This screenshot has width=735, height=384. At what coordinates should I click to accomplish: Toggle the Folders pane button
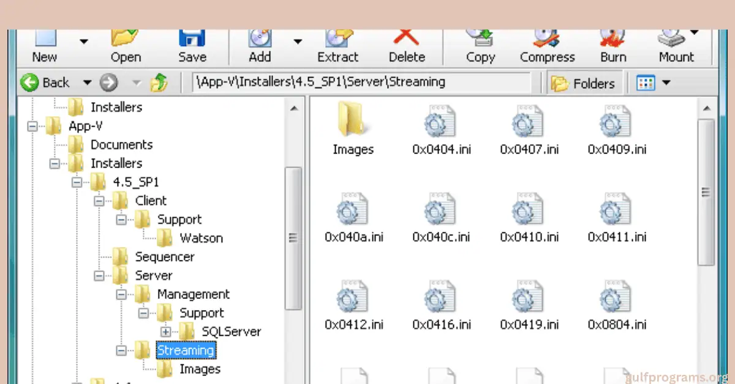(x=583, y=83)
